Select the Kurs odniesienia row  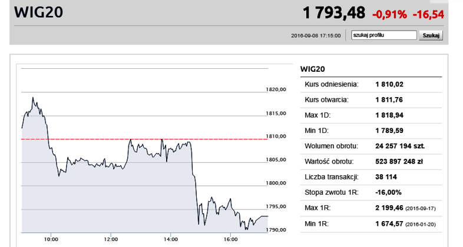click(371, 85)
